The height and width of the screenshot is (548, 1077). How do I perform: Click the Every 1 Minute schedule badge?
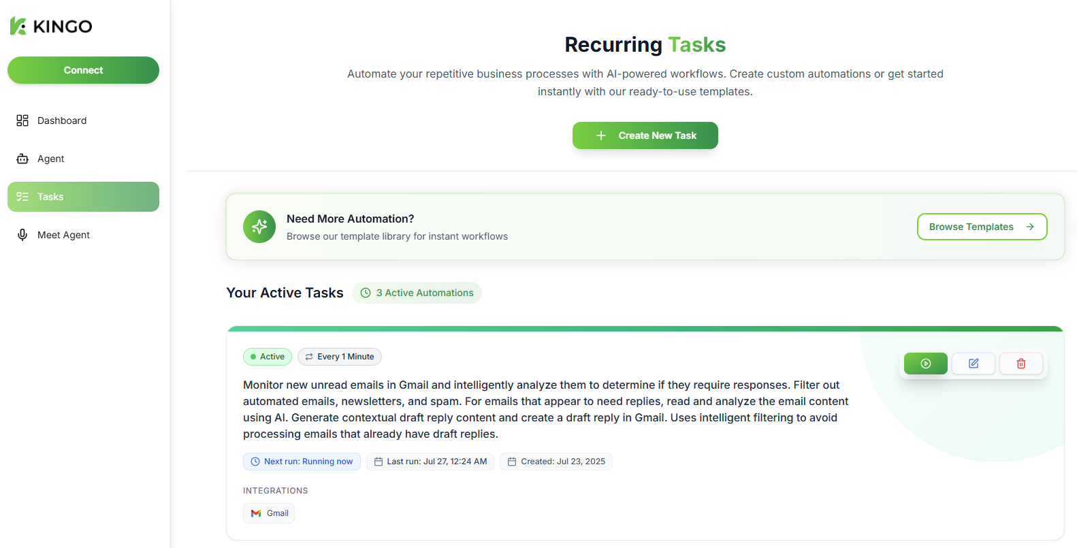point(340,357)
